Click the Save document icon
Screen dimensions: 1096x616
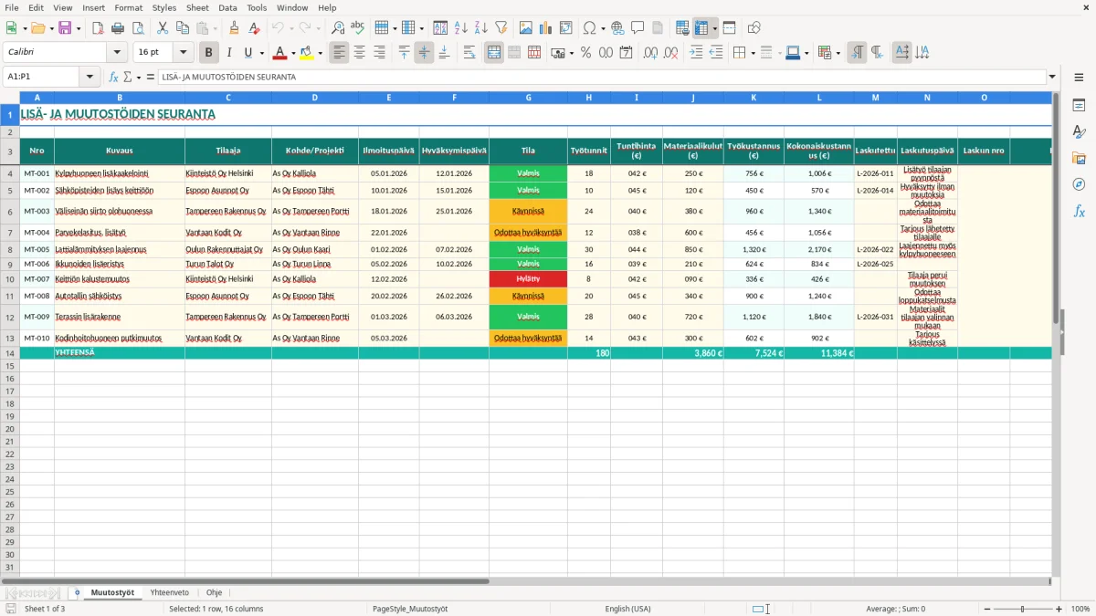pyautogui.click(x=65, y=28)
